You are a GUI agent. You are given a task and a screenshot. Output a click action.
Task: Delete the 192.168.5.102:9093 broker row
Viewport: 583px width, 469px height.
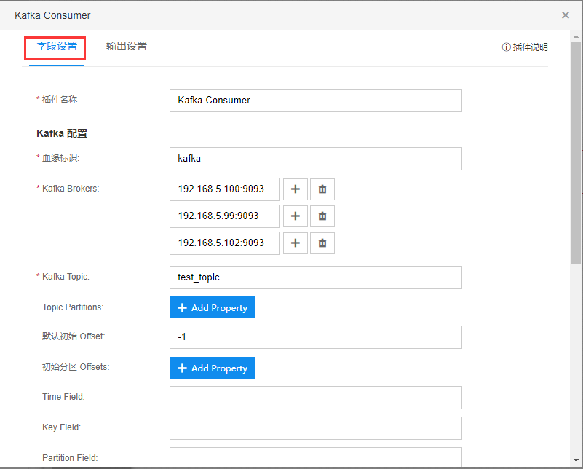(322, 243)
